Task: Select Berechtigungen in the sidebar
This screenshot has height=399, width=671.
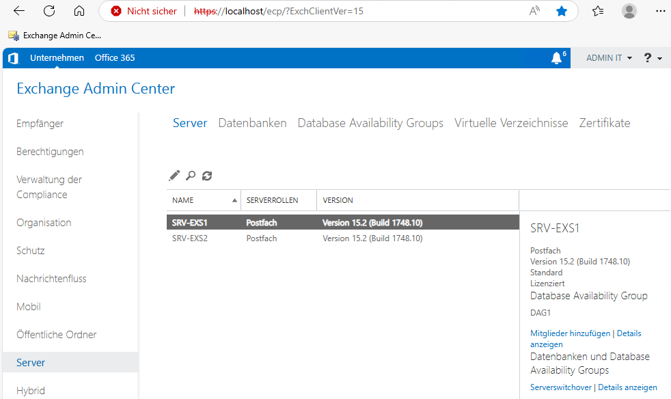Action: coord(50,152)
